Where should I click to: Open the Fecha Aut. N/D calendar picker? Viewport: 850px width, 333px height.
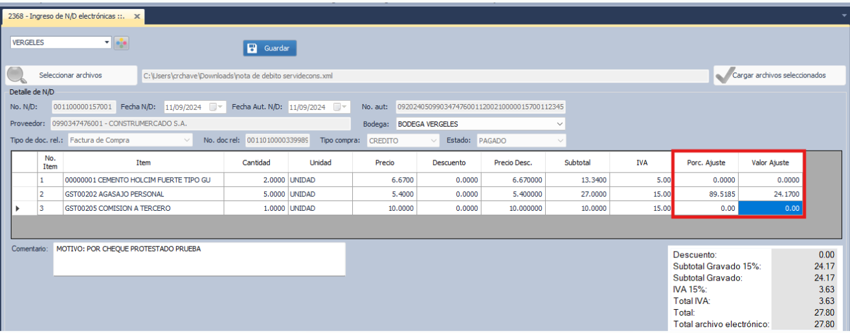coord(337,107)
